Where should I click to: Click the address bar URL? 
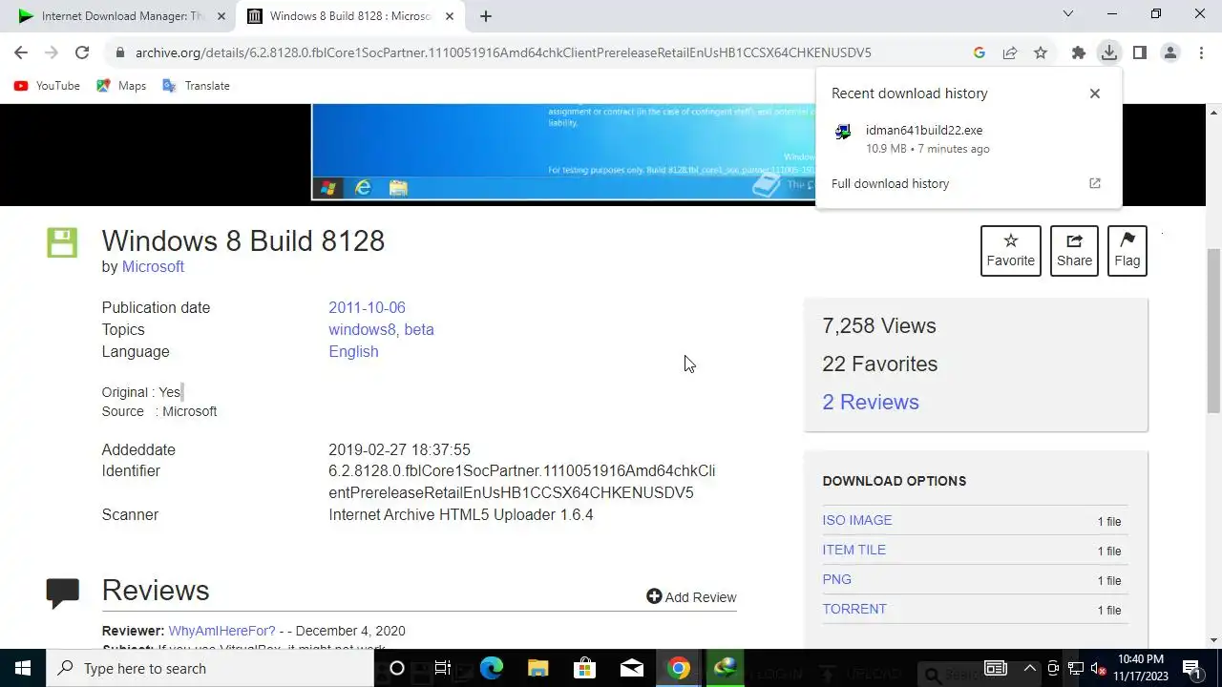coord(503,52)
